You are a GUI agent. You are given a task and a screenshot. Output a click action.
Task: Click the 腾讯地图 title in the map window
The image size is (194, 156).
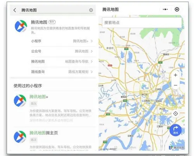[x=111, y=9]
